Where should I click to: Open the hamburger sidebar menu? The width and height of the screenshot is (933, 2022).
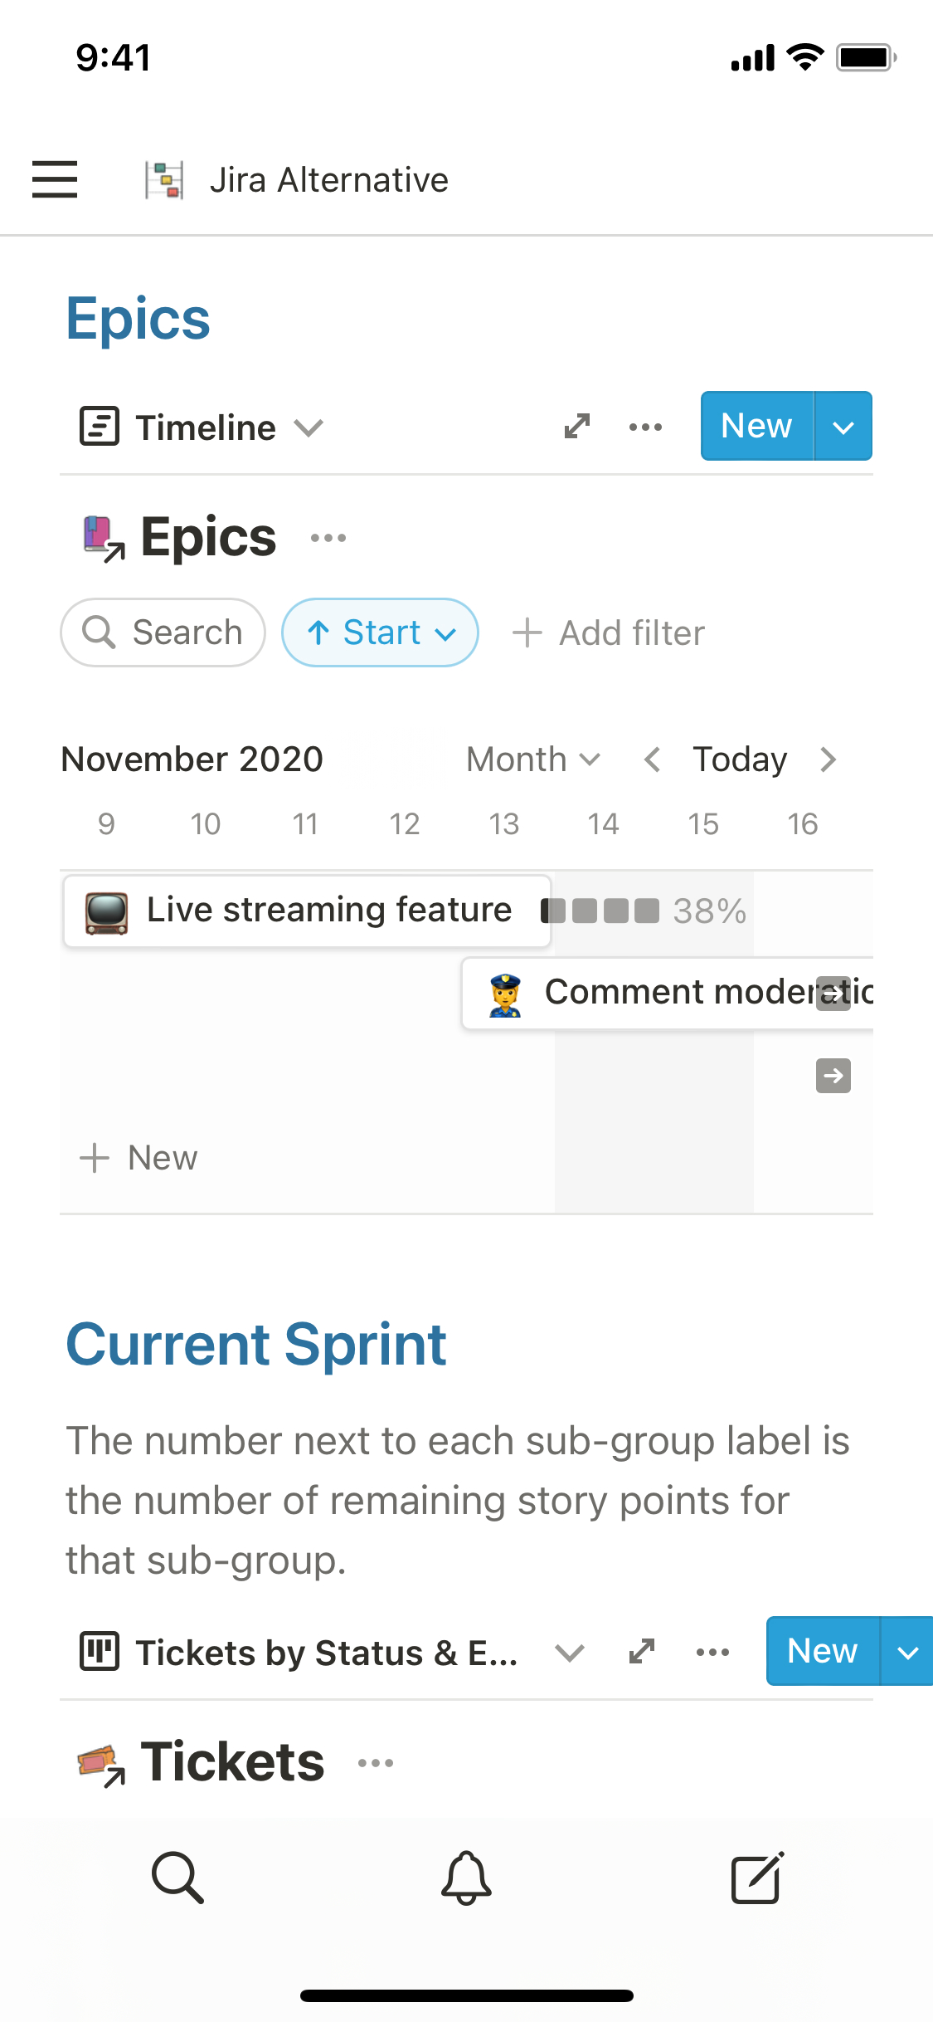[55, 179]
